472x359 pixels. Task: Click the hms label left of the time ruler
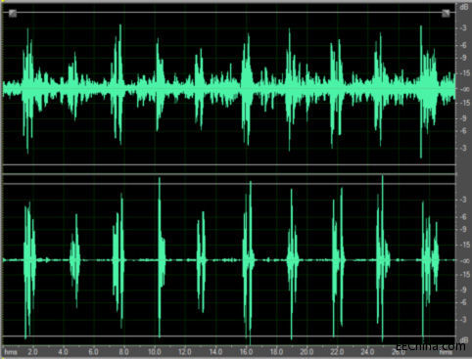tap(11, 352)
